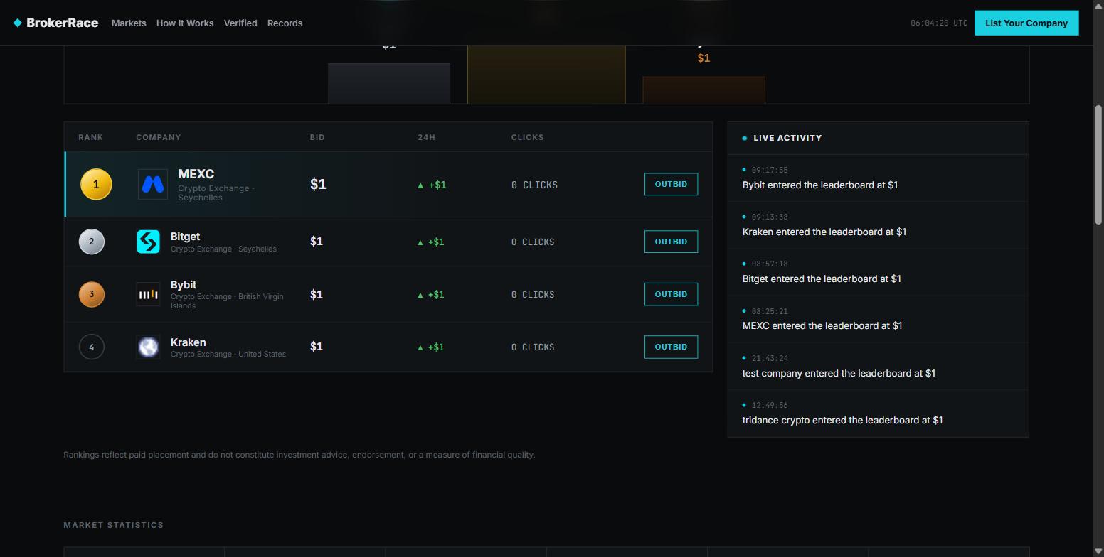Click the BrokerRace home link

55,23
